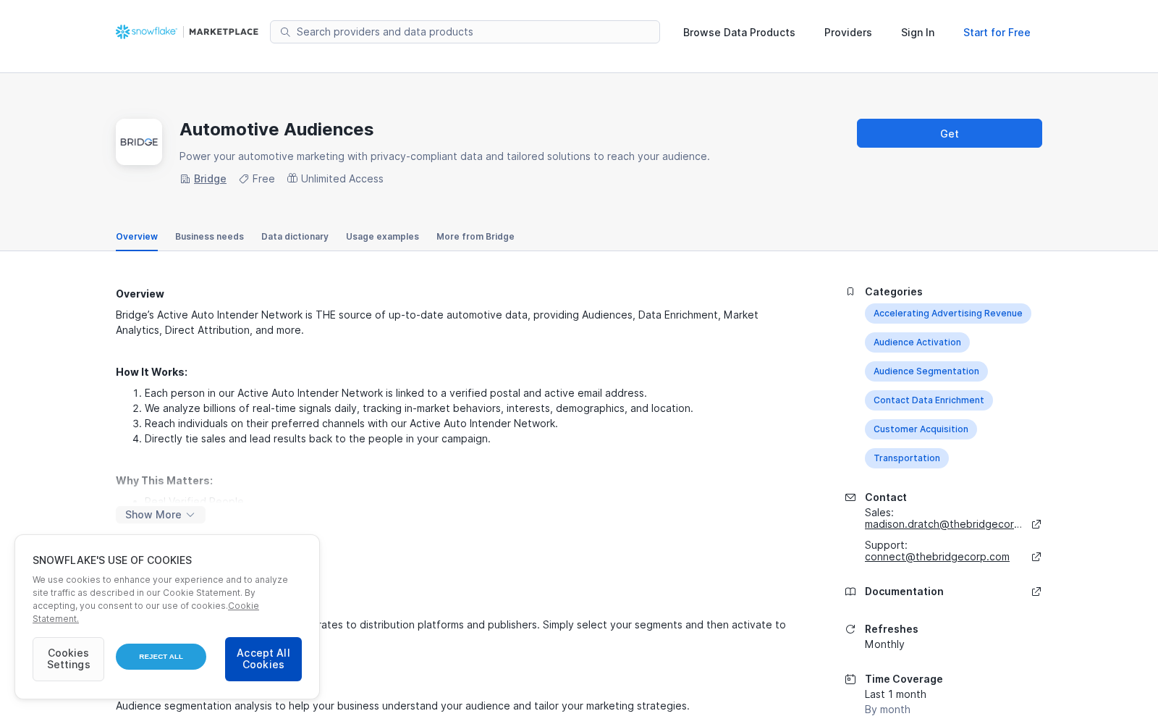
Task: Click the Time Coverage calendar icon
Action: click(x=850, y=679)
